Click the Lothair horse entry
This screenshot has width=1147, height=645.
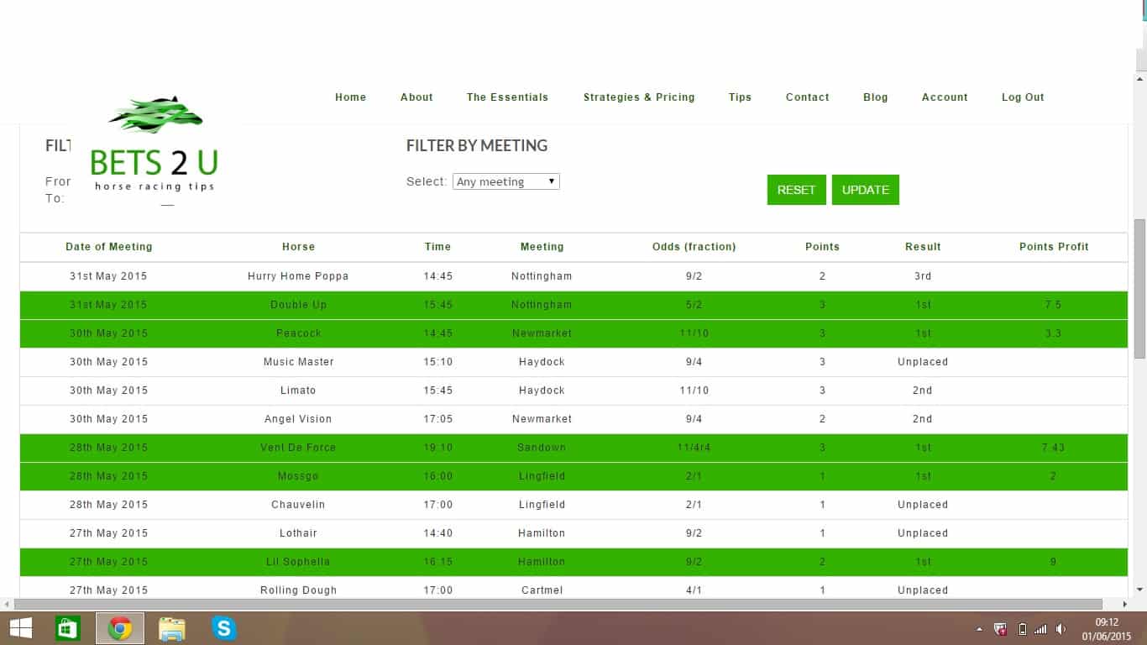pos(298,533)
